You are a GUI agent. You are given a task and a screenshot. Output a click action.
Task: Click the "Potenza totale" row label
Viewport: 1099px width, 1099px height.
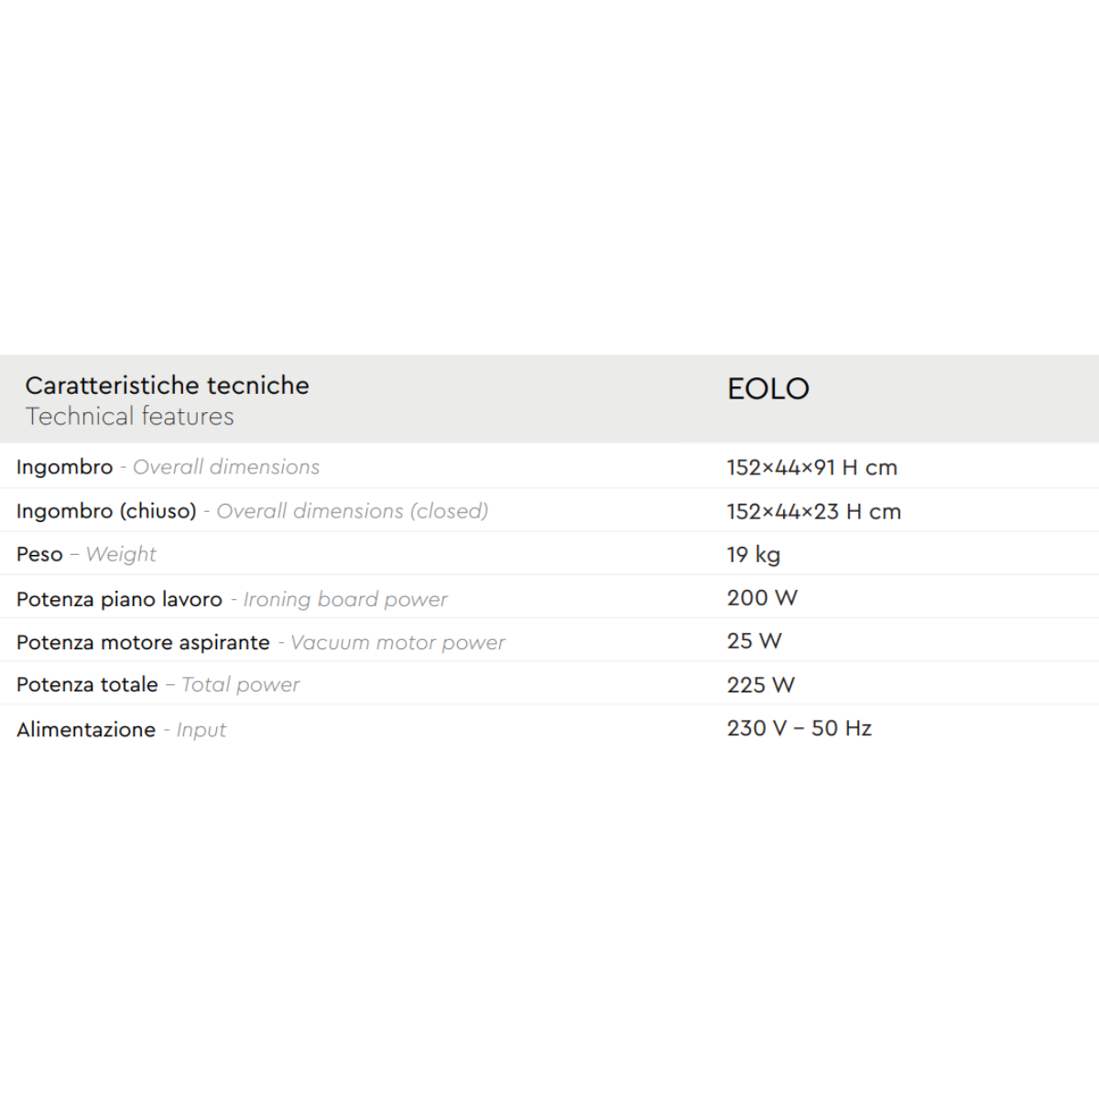pos(87,685)
